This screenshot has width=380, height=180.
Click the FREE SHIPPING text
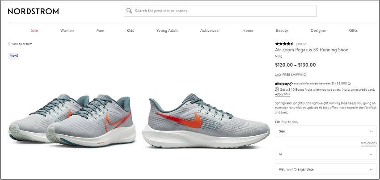[x=294, y=75]
